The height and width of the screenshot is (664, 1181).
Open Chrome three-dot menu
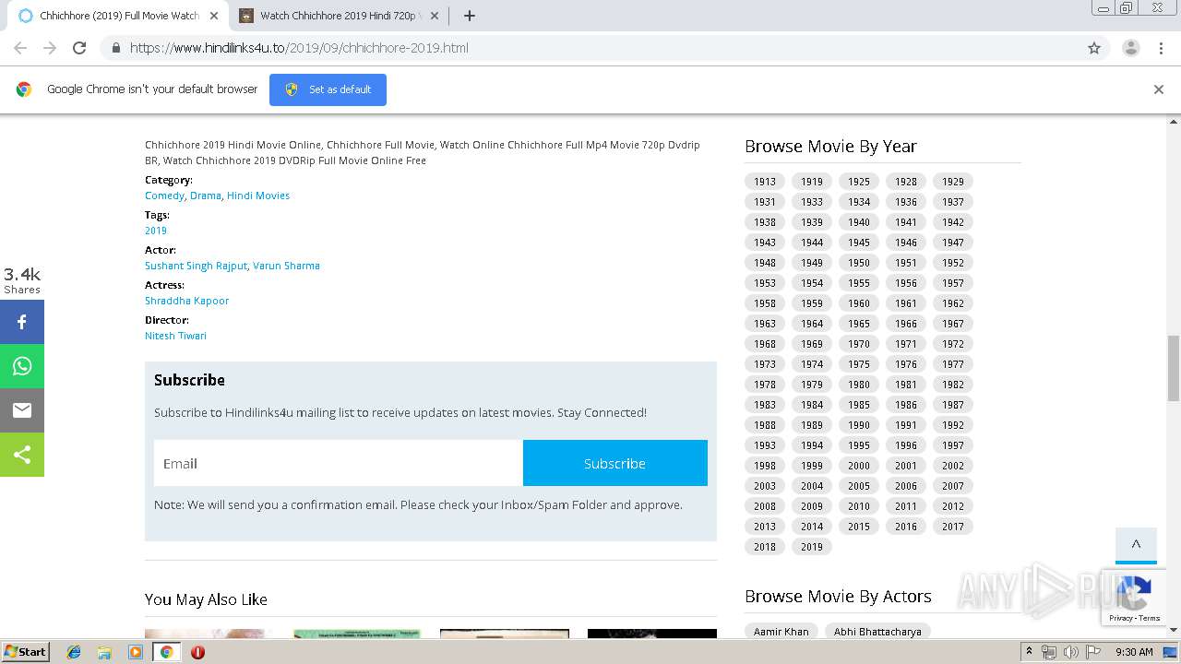pos(1161,48)
